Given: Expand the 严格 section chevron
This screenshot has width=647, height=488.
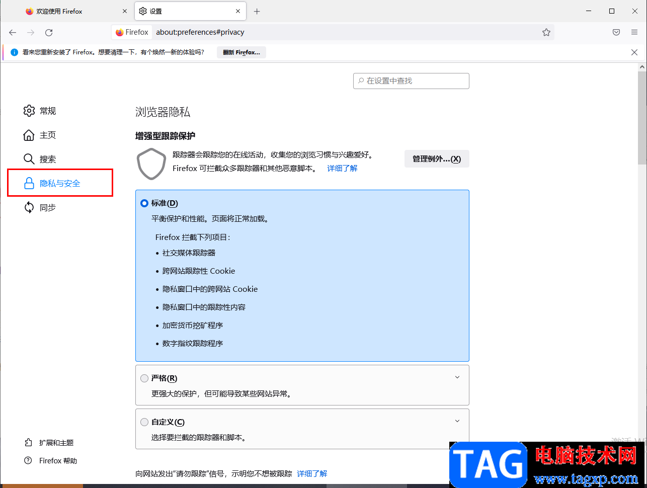Looking at the screenshot, I should pos(457,377).
